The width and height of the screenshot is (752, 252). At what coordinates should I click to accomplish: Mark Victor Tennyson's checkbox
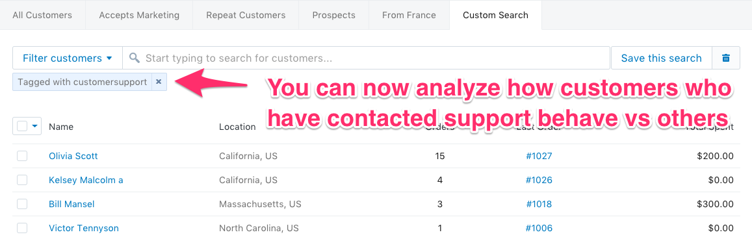tap(22, 227)
